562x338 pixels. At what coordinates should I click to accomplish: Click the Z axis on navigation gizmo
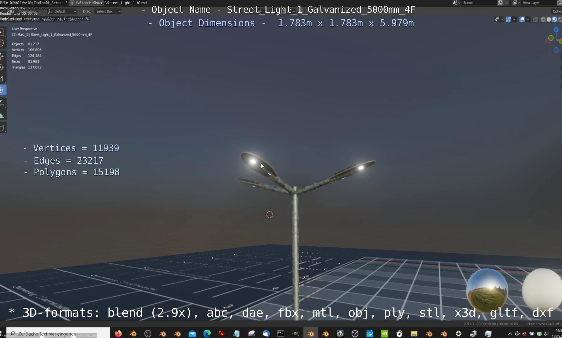[x=556, y=30]
